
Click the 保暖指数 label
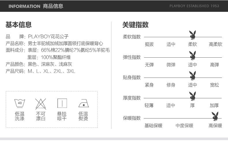132,118
